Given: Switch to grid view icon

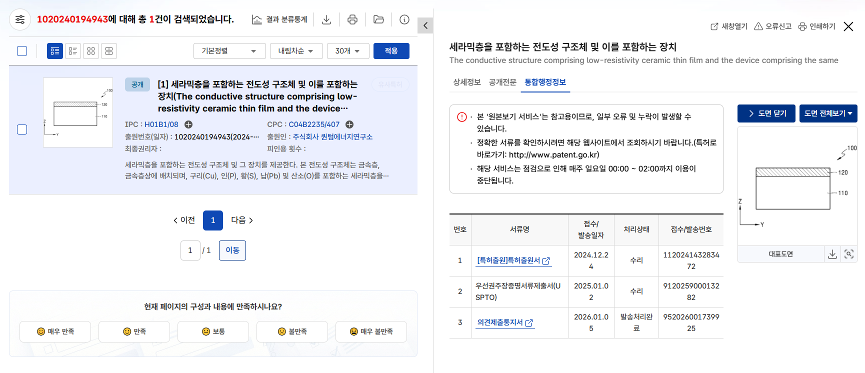Looking at the screenshot, I should pos(91,51).
